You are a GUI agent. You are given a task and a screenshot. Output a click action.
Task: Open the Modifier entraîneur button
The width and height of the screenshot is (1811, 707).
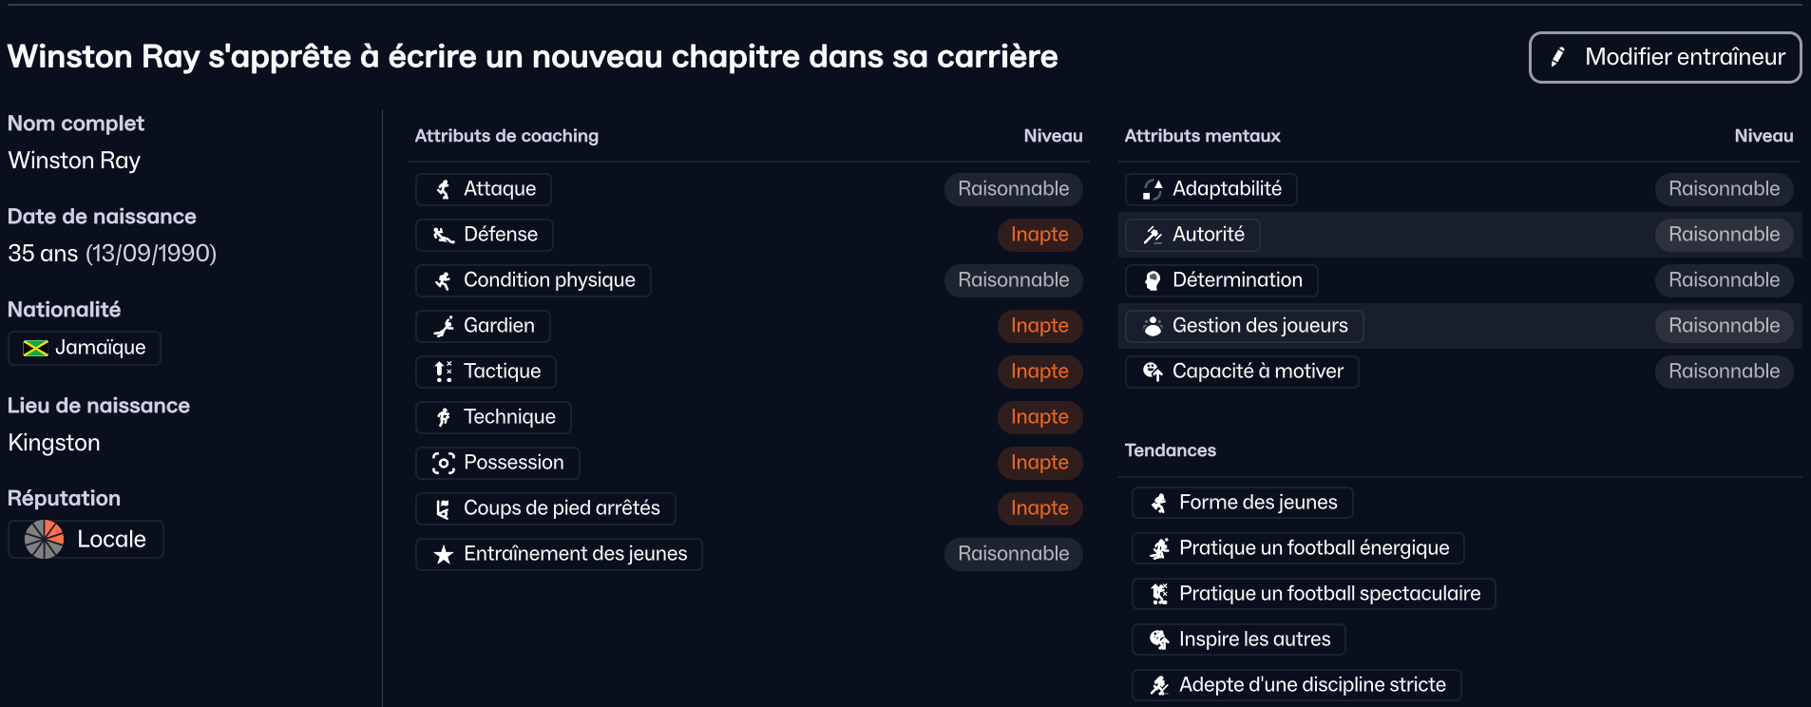point(1665,57)
